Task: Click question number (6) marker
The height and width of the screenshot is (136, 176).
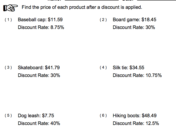Action: point(103,116)
